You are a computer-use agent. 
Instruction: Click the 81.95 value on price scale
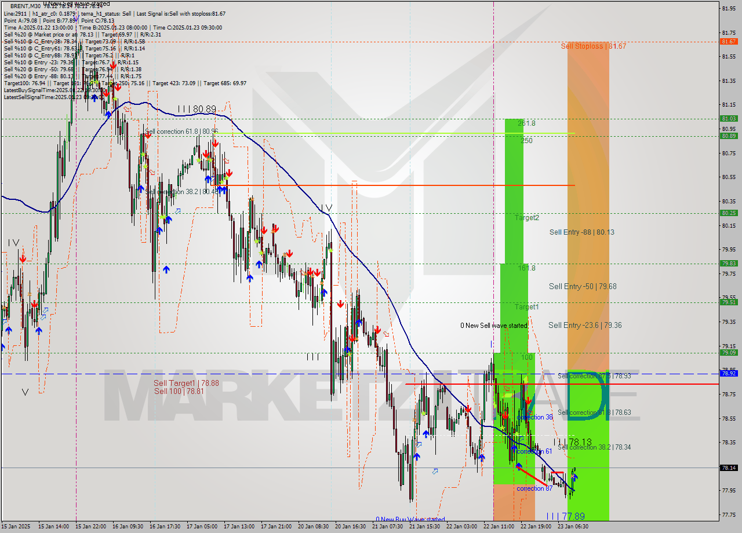(729, 8)
